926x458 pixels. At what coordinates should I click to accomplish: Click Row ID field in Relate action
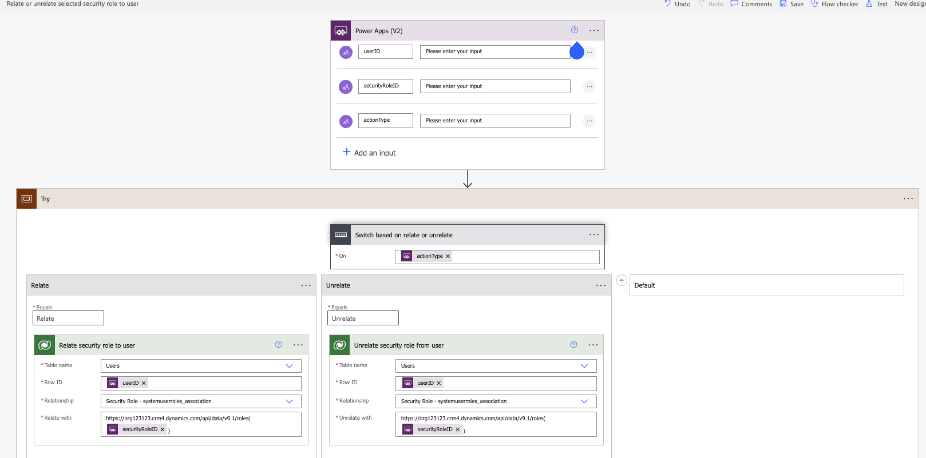201,384
